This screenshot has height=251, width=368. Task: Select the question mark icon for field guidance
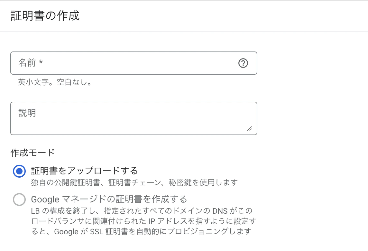(x=243, y=63)
